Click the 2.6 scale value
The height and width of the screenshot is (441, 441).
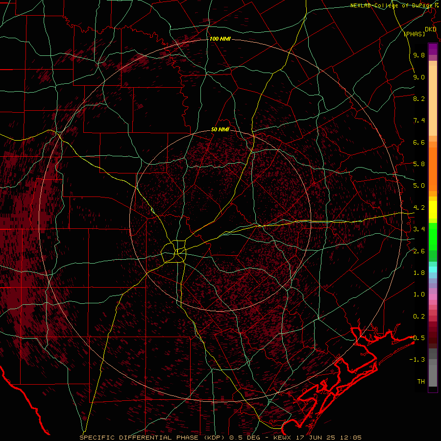click(419, 251)
